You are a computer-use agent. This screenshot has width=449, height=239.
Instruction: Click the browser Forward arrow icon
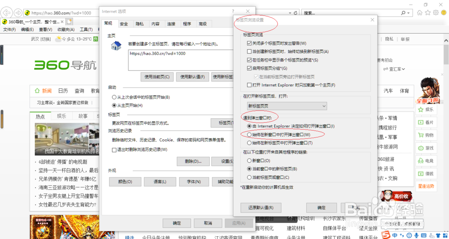coord(18,13)
